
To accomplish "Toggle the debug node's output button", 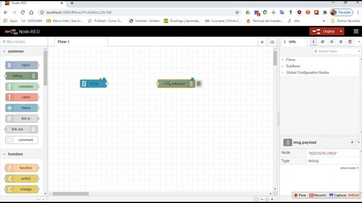I will (x=199, y=83).
